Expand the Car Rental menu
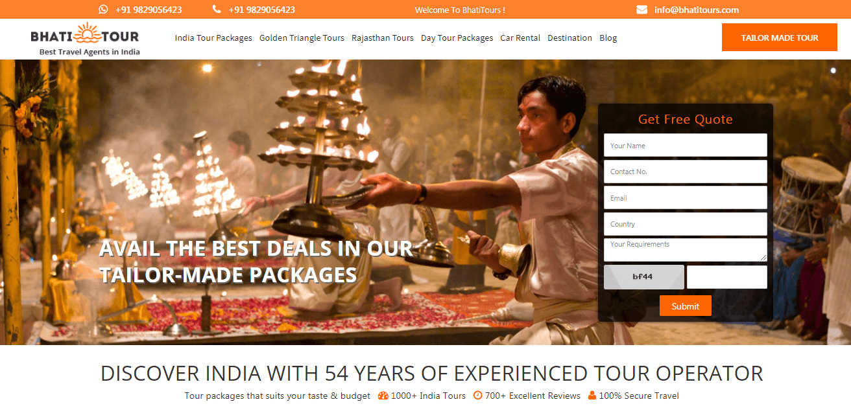This screenshot has width=851, height=415. [520, 38]
